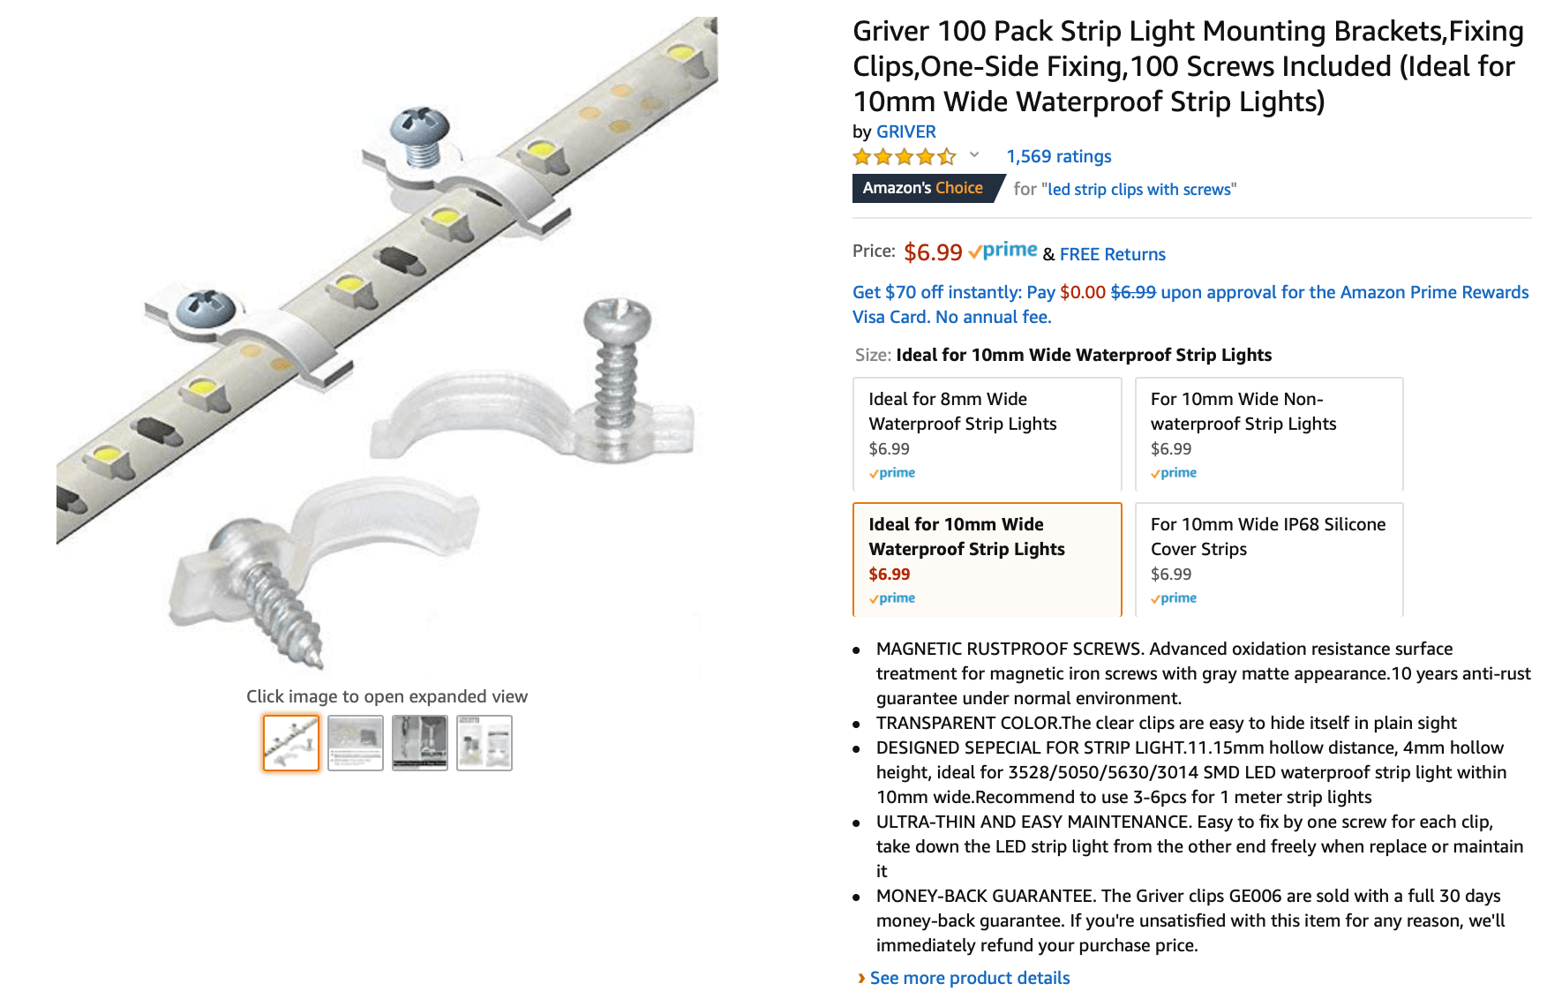The width and height of the screenshot is (1562, 999).
Task: Open the FREE Returns link
Action: click(x=1112, y=254)
